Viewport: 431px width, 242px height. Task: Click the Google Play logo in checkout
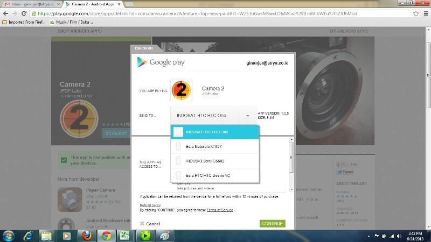click(x=161, y=62)
